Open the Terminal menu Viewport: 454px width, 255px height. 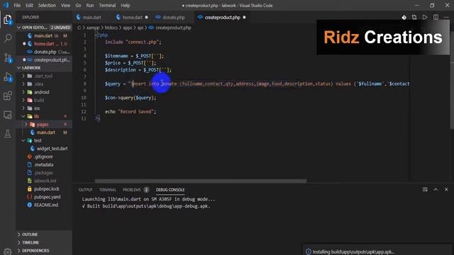click(107, 5)
